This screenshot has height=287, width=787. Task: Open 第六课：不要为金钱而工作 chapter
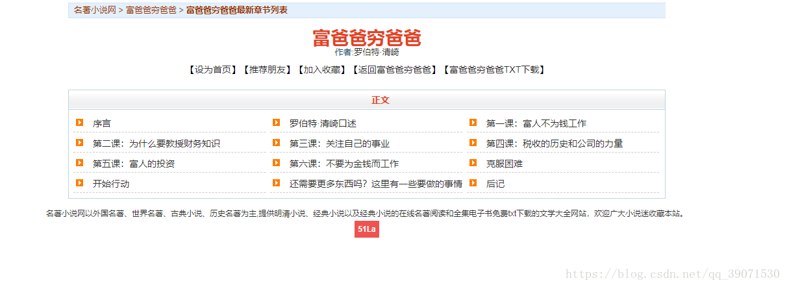coord(344,164)
